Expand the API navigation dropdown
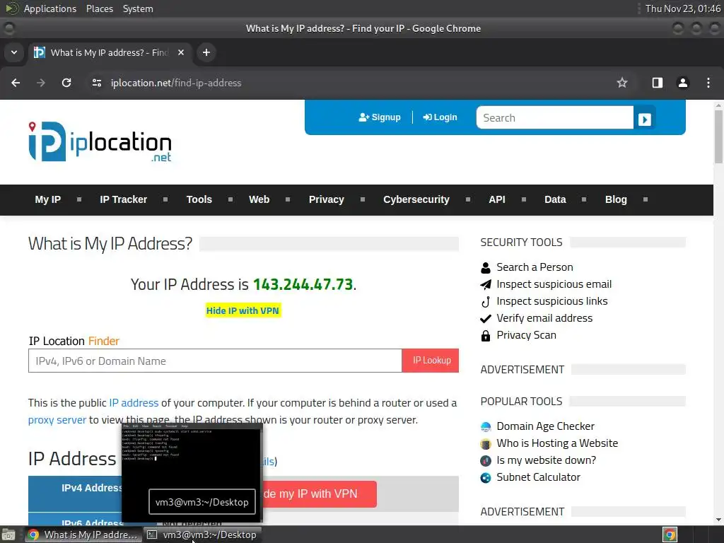724x543 pixels. click(524, 199)
